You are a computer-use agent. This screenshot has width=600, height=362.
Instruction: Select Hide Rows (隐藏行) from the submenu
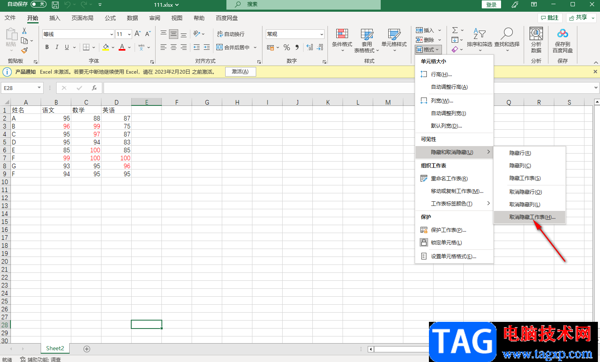point(530,153)
